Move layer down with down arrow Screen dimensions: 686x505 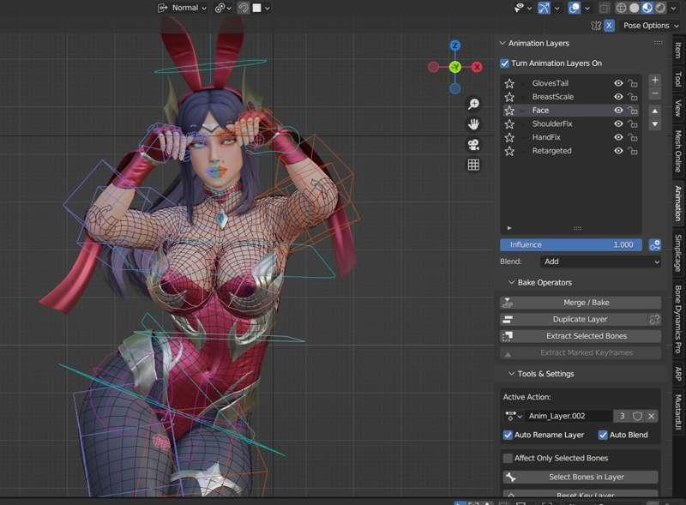655,124
